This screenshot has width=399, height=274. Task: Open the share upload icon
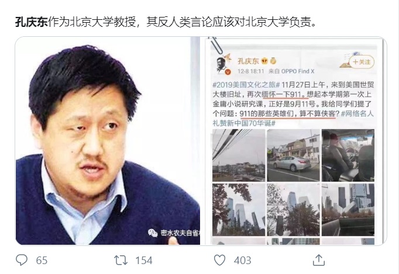coord(319,260)
